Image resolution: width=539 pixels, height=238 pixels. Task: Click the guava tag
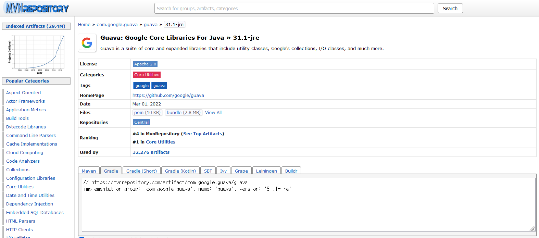(x=159, y=86)
